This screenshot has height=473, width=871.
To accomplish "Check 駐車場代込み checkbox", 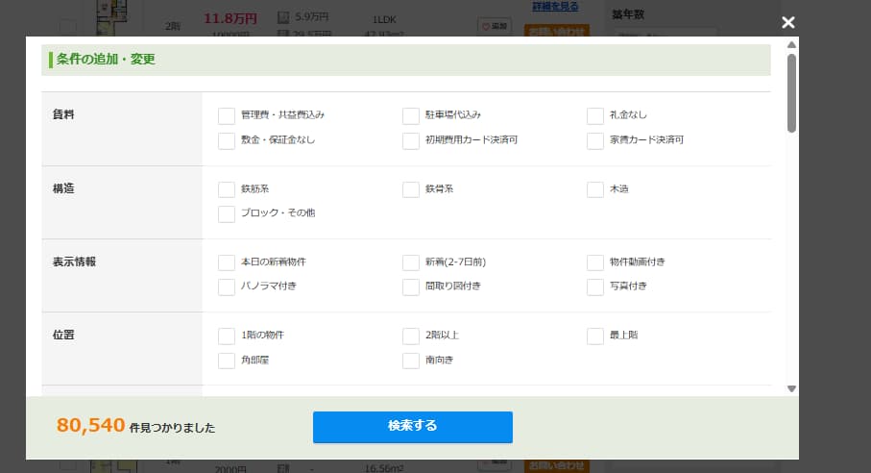I will coord(410,115).
